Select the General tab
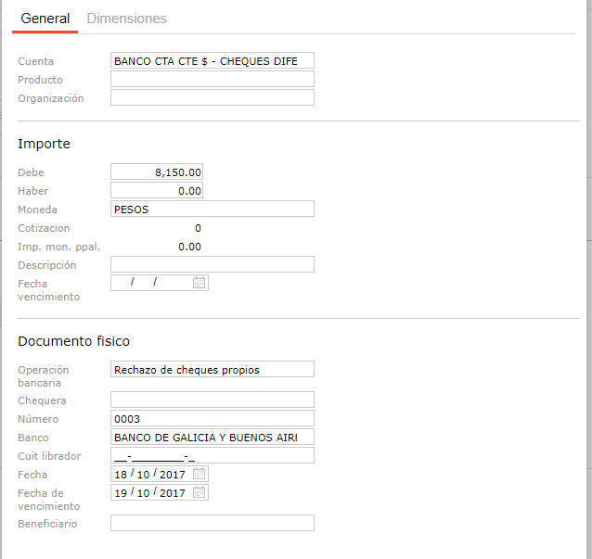 (45, 19)
